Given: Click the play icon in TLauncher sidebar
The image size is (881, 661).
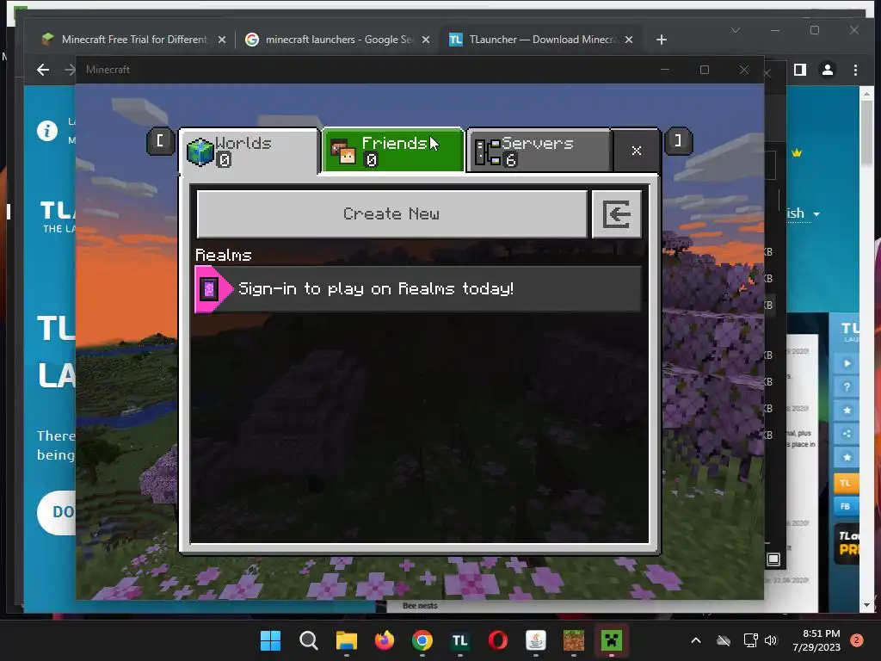Looking at the screenshot, I should tap(847, 364).
